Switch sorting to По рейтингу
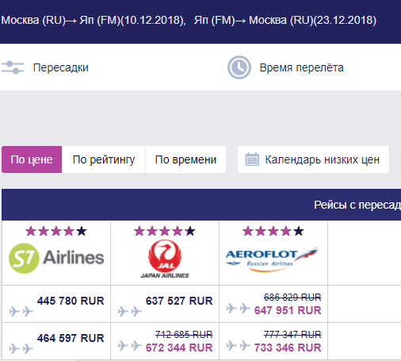The image size is (401, 361). (104, 159)
